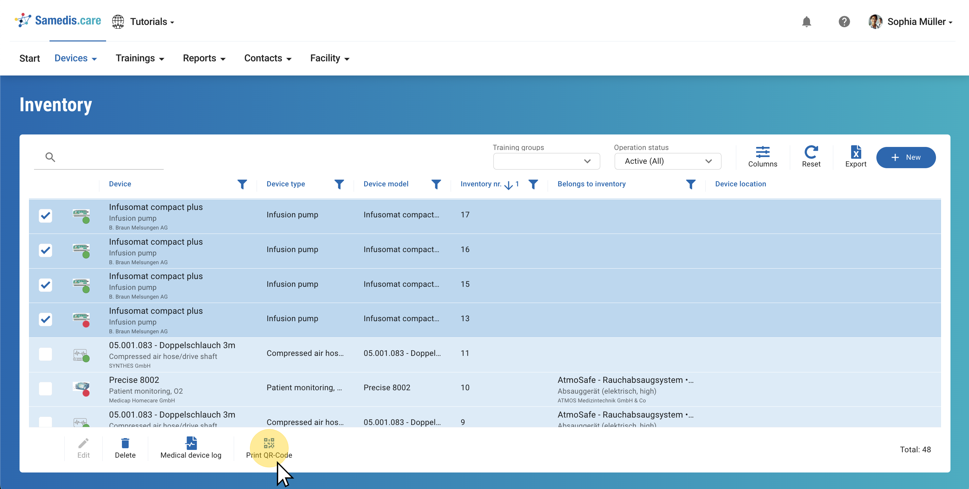The height and width of the screenshot is (489, 969).
Task: Check the Precise 8002 row checkbox
Action: [45, 389]
